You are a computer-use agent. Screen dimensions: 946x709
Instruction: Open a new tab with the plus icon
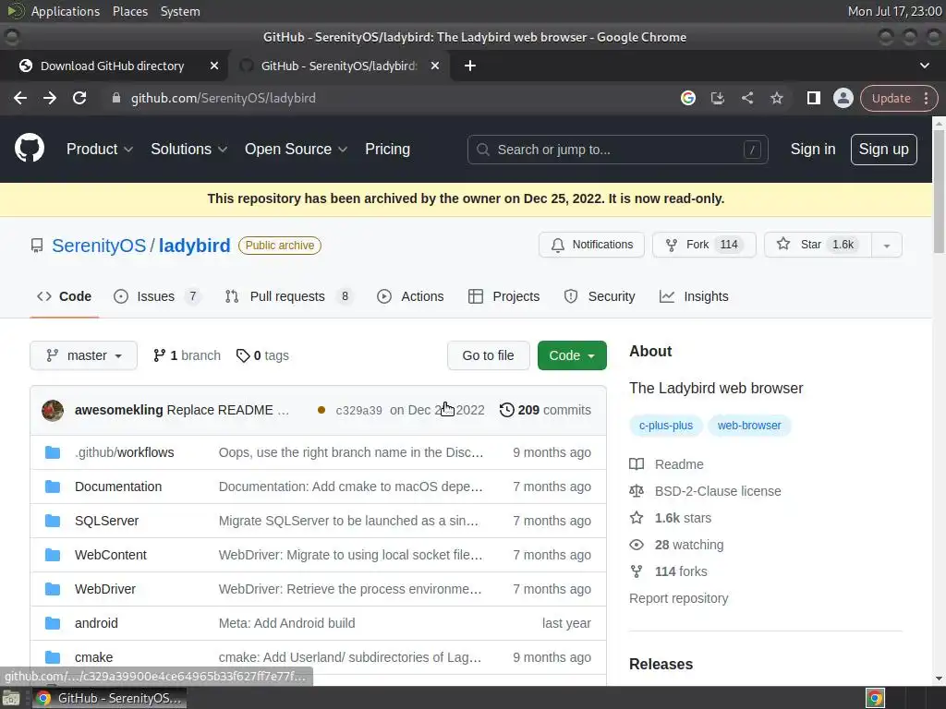tap(470, 66)
